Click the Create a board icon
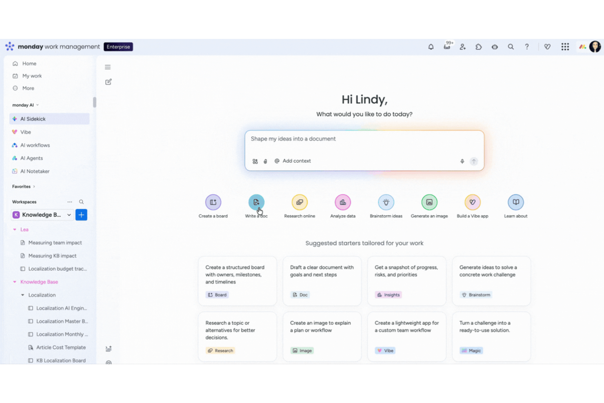Image resolution: width=604 pixels, height=403 pixels. coord(213,202)
